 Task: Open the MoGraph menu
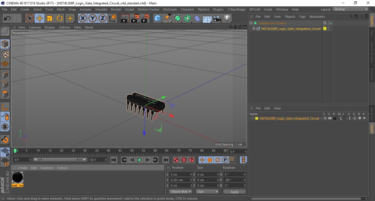click(170, 9)
